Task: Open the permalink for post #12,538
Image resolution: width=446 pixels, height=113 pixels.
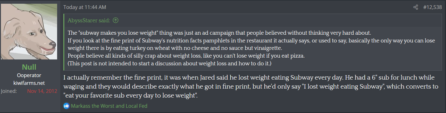Action: pos(432,7)
